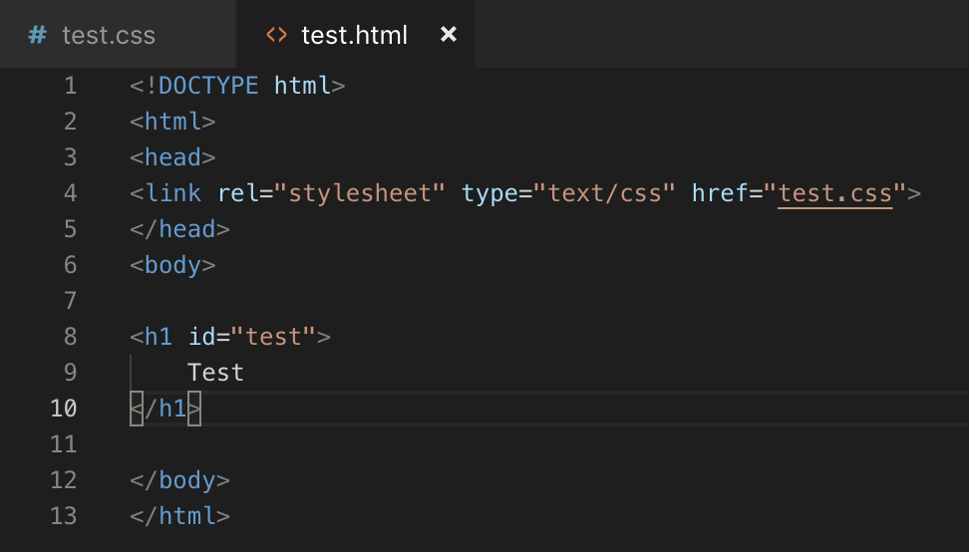The image size is (969, 552).
Task: Select line number 10 in the gutter
Action: [x=63, y=409]
